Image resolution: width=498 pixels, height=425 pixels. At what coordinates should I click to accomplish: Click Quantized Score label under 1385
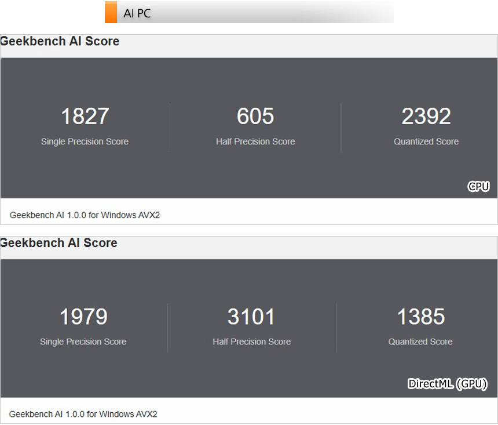(420, 342)
